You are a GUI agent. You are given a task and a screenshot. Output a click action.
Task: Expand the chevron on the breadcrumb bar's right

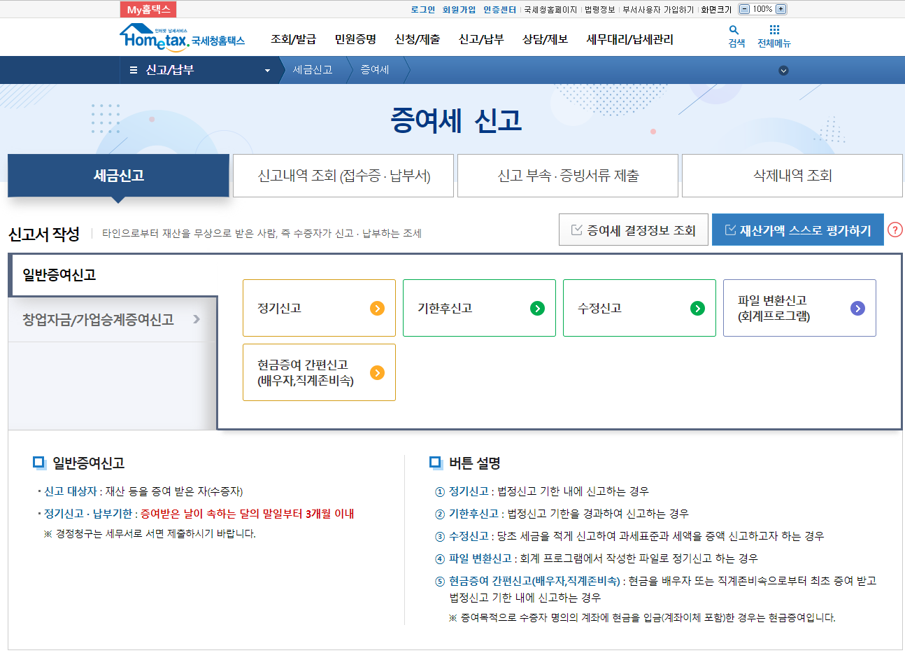pyautogui.click(x=783, y=70)
